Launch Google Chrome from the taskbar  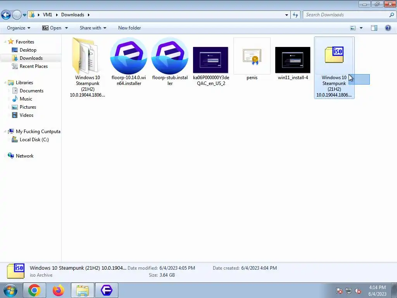point(35,290)
